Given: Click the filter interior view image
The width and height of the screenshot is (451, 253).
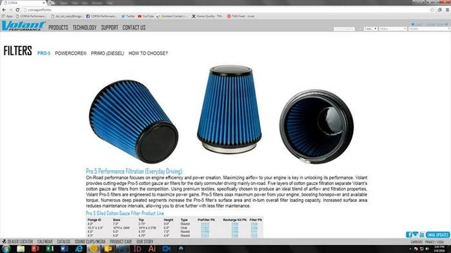Looking at the screenshot, I should [x=316, y=126].
